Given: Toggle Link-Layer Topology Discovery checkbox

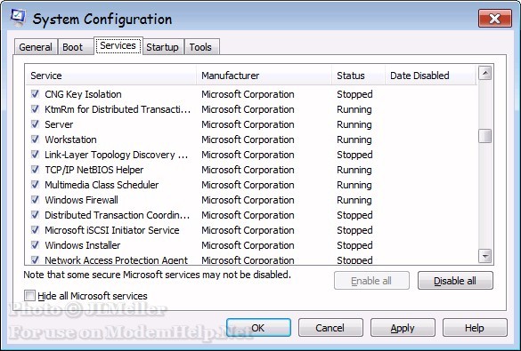Looking at the screenshot, I should (x=35, y=155).
